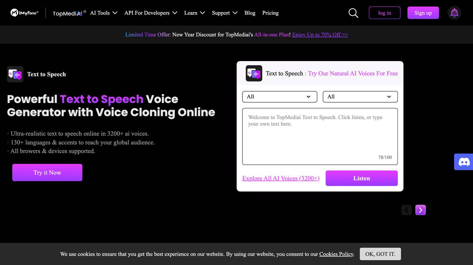Expand the AI Tools menu
Screen dimensions: 473x265
[x=104, y=13]
